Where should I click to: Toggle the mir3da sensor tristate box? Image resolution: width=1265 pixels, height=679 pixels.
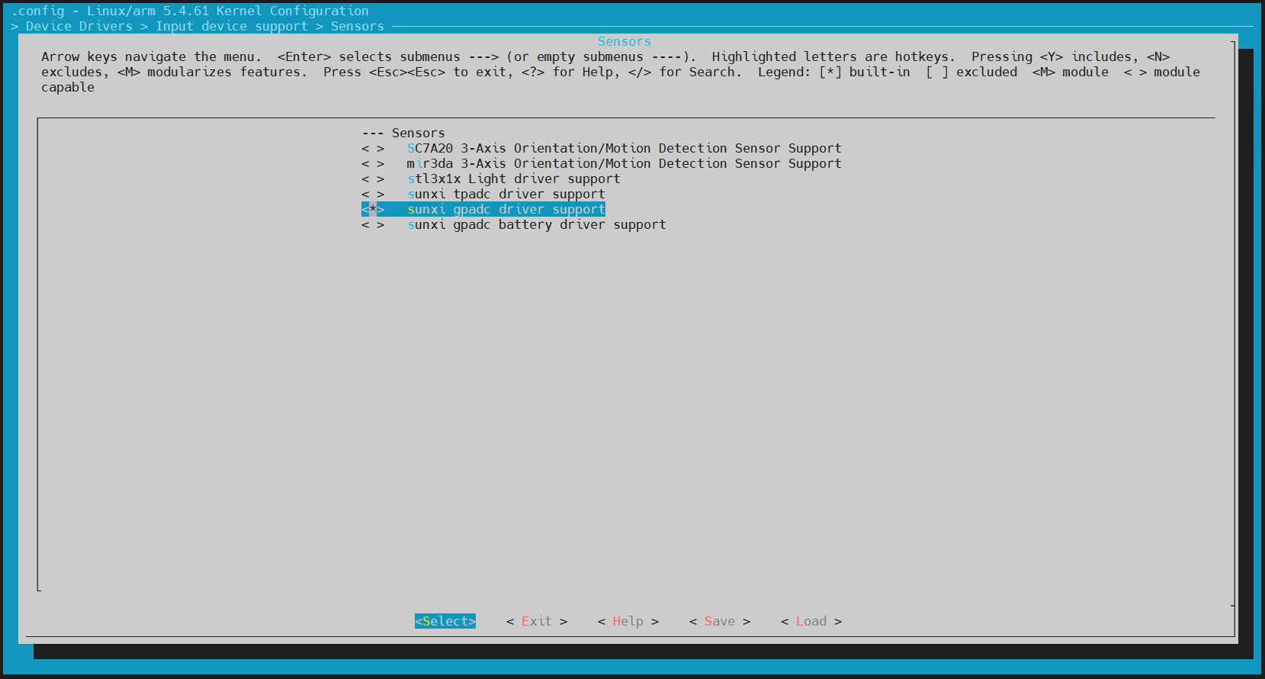[373, 163]
